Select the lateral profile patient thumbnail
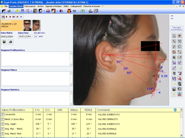The height and width of the screenshot is (138, 185). tap(37, 25)
